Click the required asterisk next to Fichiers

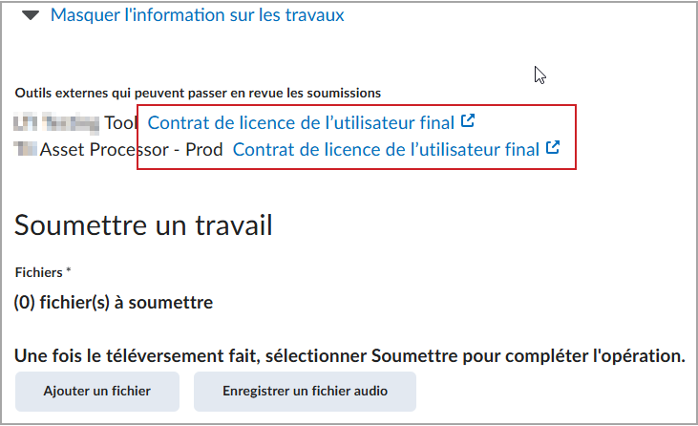click(69, 270)
